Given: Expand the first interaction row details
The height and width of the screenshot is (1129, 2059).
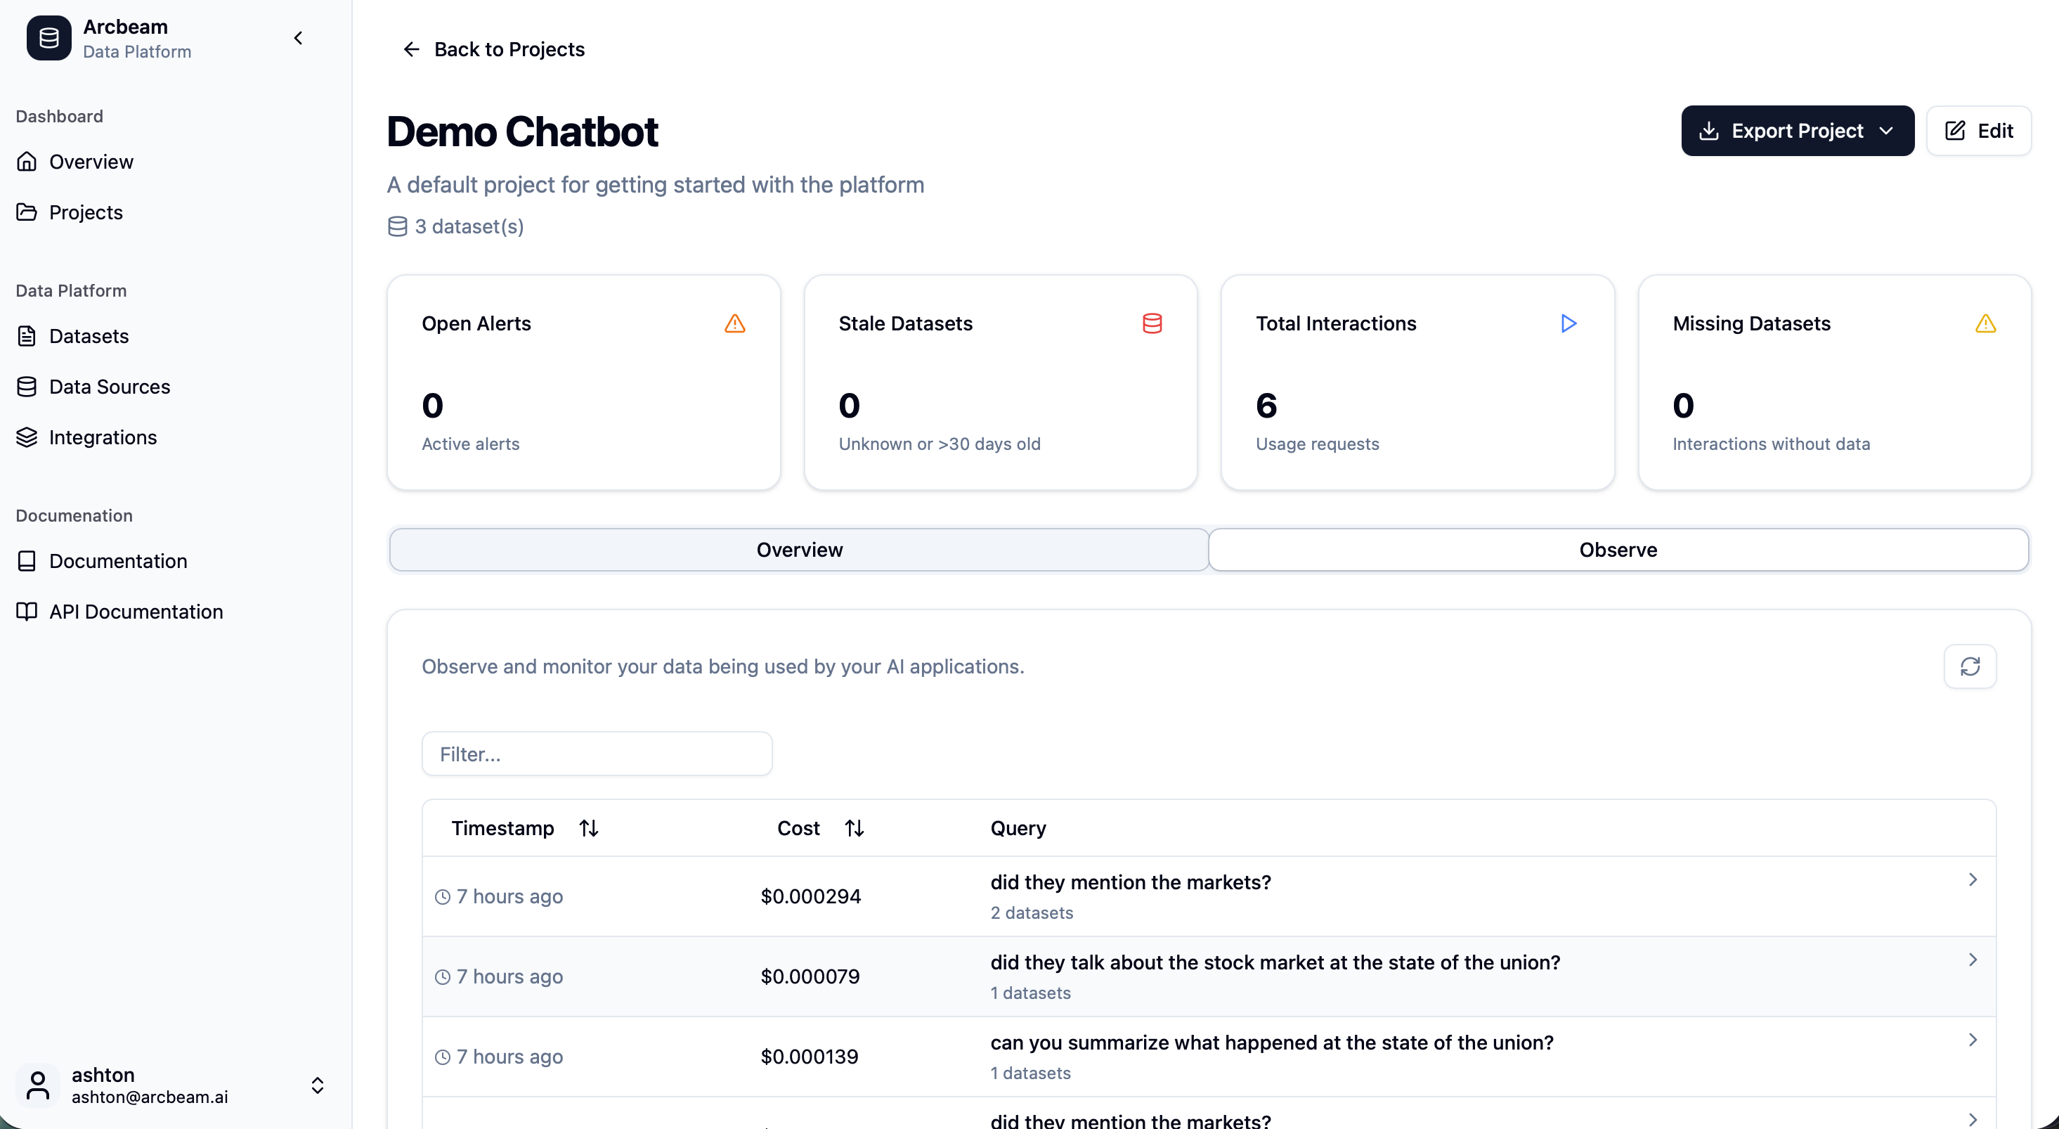Looking at the screenshot, I should (1973, 879).
